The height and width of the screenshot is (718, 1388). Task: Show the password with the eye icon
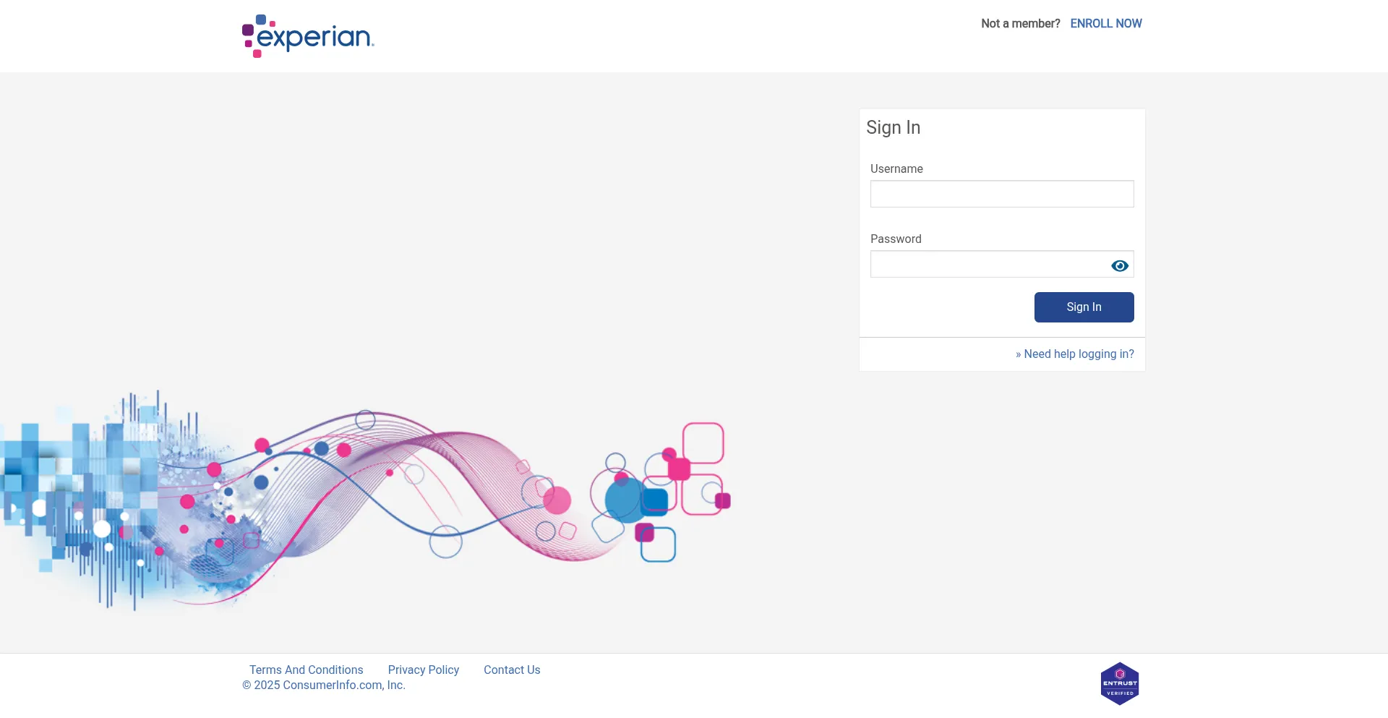click(1119, 266)
